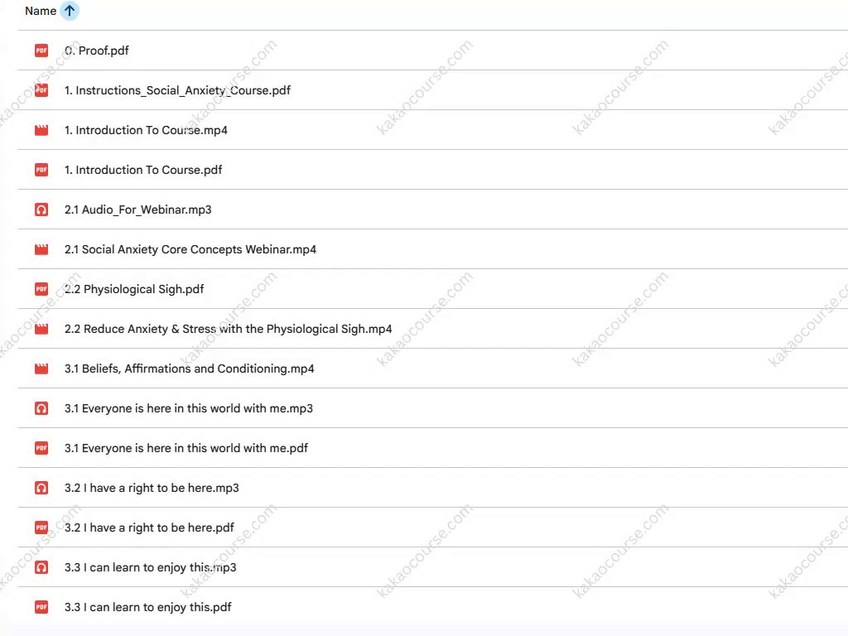Screen dimensions: 848x636
Task: Click the PDF icon for 0. Proof.pdf
Action: [x=41, y=51]
